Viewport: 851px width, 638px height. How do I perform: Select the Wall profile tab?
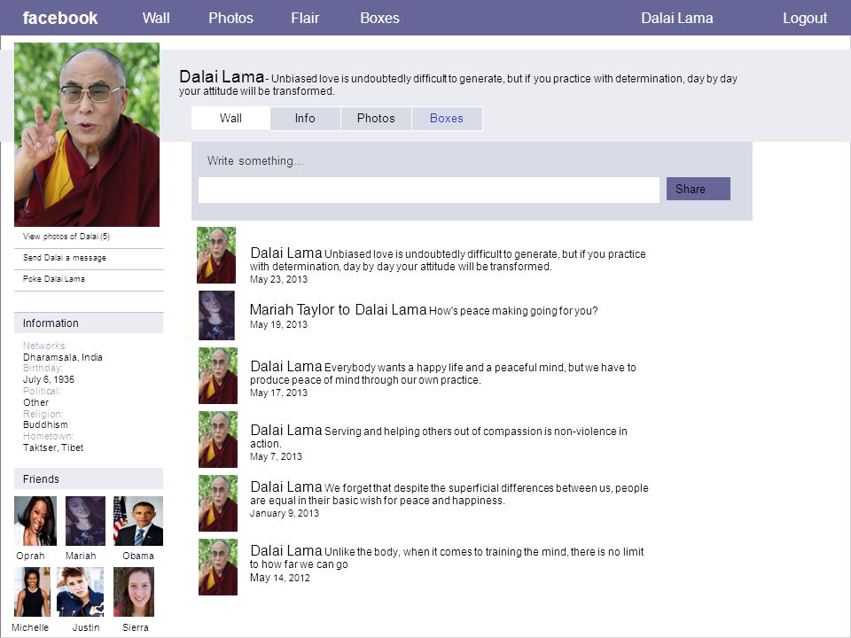230,118
